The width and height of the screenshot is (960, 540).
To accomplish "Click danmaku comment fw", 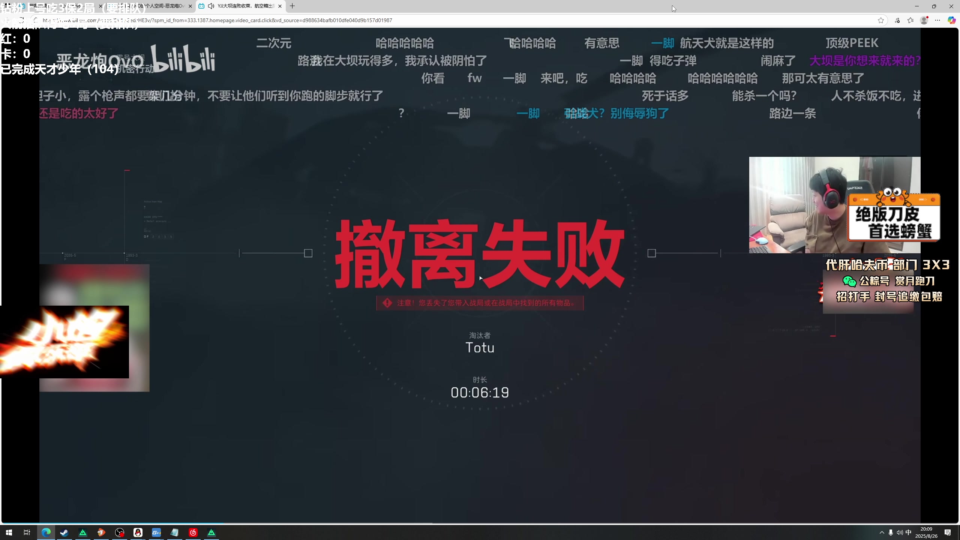I will (474, 78).
